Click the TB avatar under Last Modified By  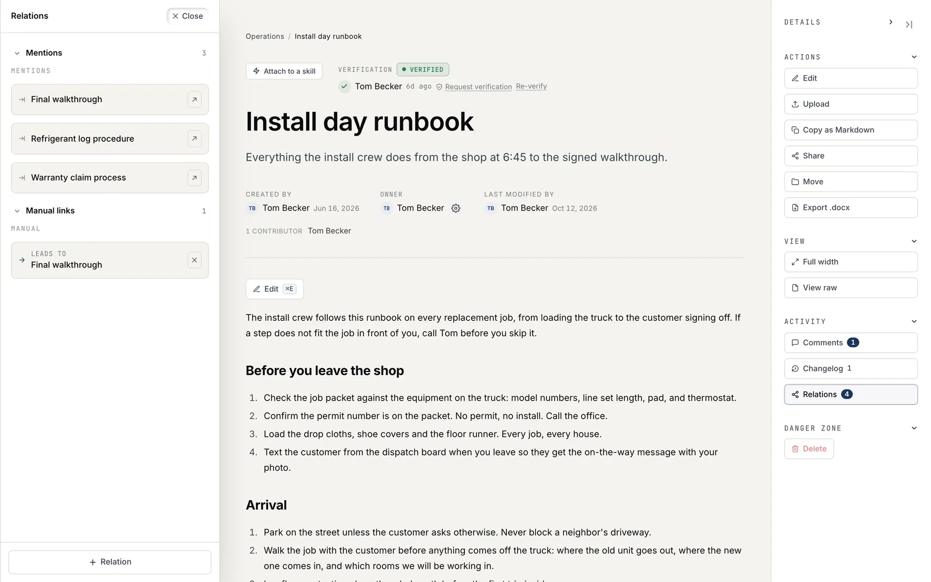point(490,208)
